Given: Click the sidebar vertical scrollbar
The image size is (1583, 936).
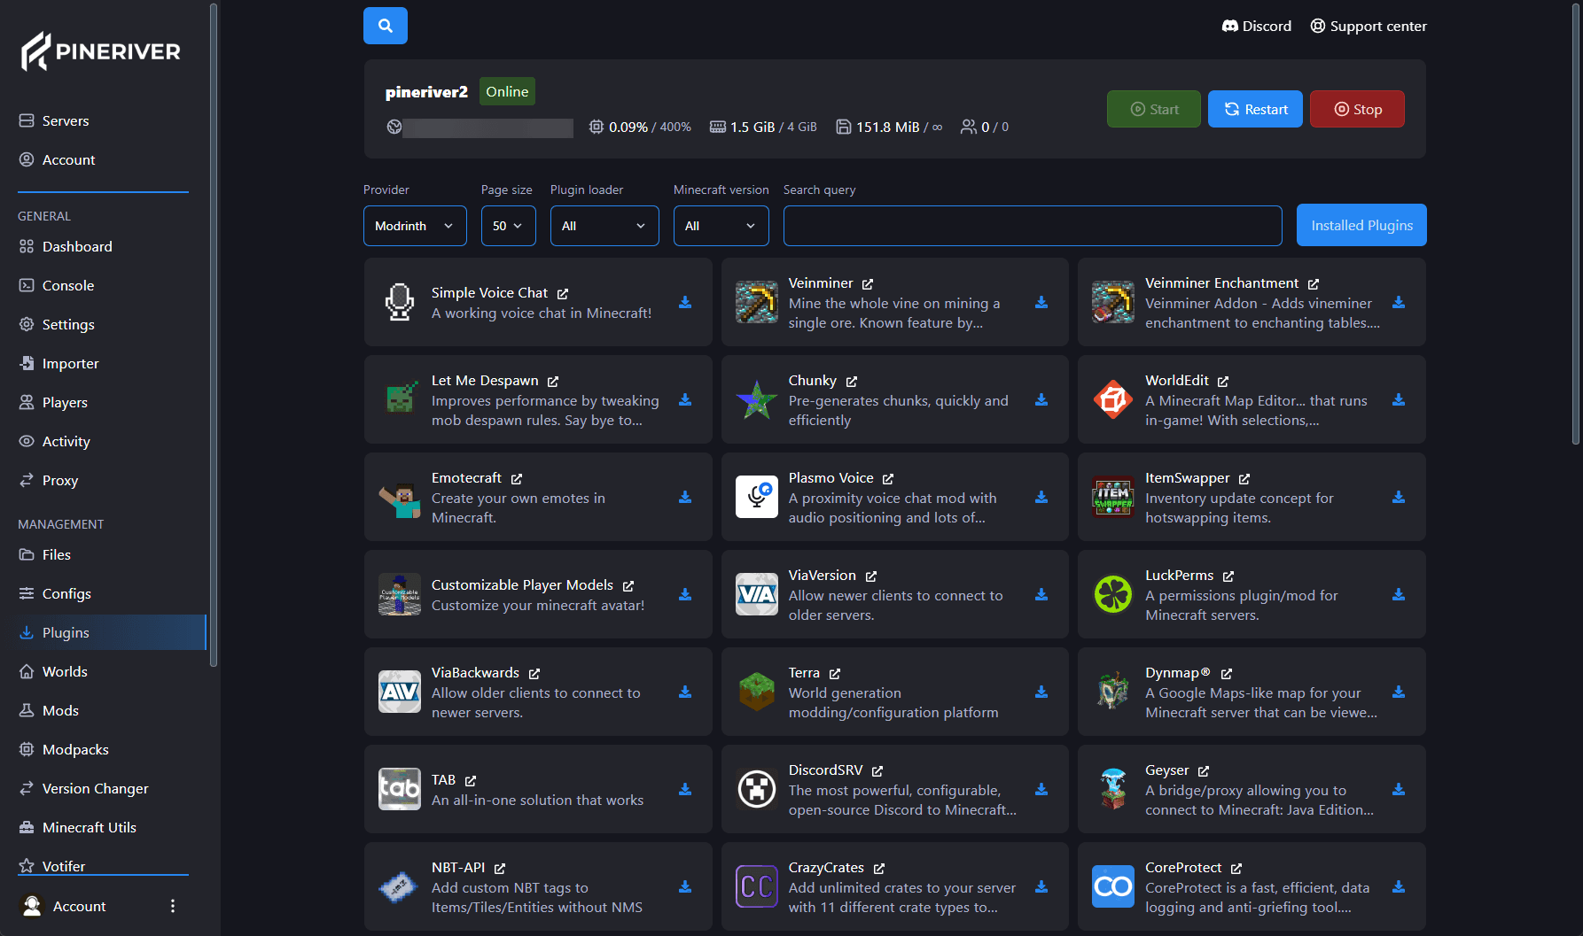Looking at the screenshot, I should (x=214, y=335).
